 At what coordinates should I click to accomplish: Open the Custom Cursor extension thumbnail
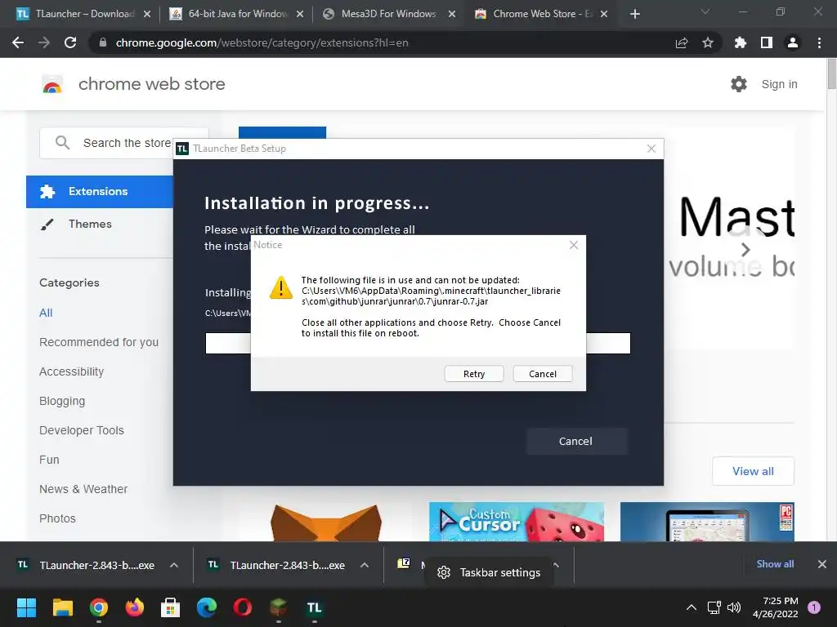(517, 522)
